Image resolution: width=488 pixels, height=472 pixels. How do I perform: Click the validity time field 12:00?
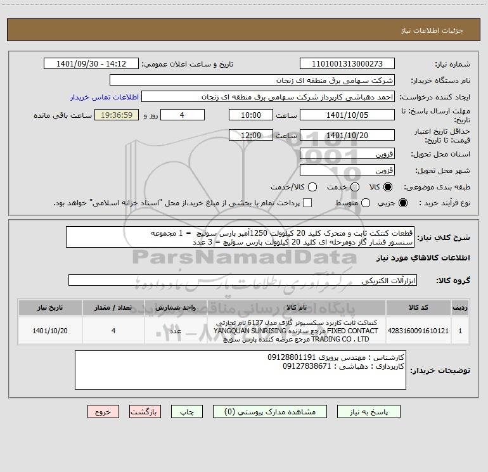[x=251, y=136]
